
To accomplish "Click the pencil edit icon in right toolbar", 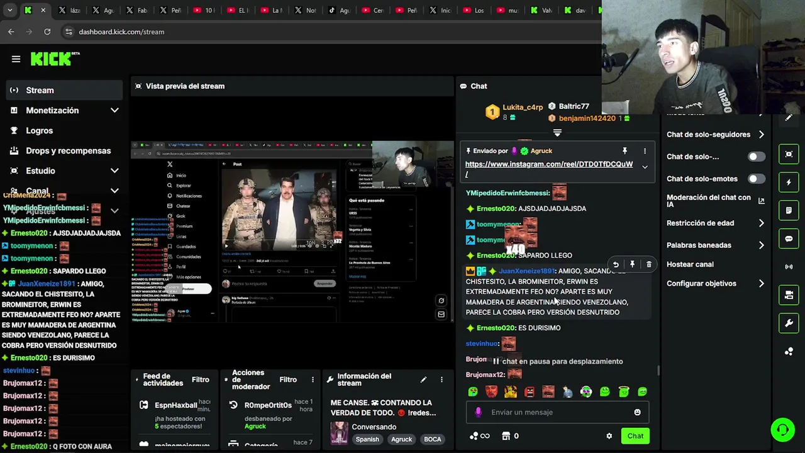I will 789,118.
